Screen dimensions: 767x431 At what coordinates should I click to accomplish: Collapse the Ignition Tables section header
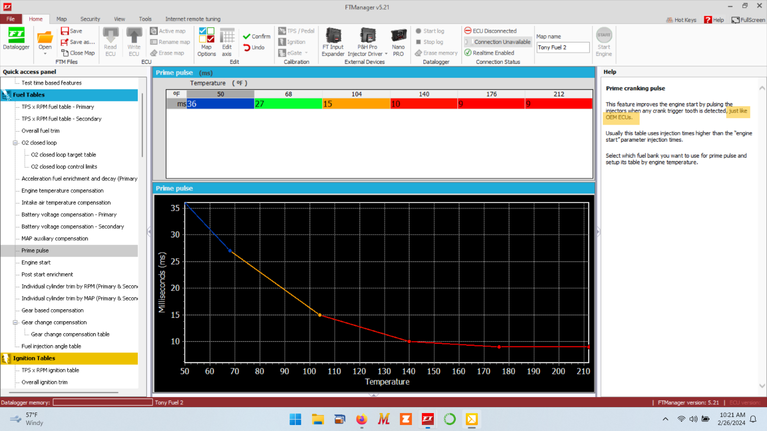click(69, 358)
